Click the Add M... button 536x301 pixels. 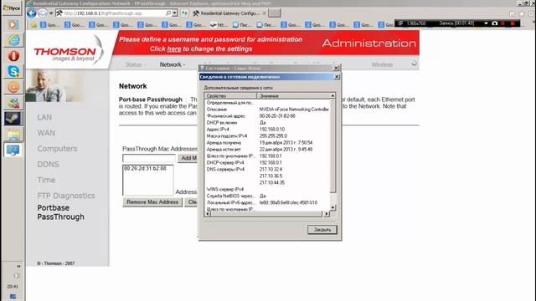click(x=188, y=158)
